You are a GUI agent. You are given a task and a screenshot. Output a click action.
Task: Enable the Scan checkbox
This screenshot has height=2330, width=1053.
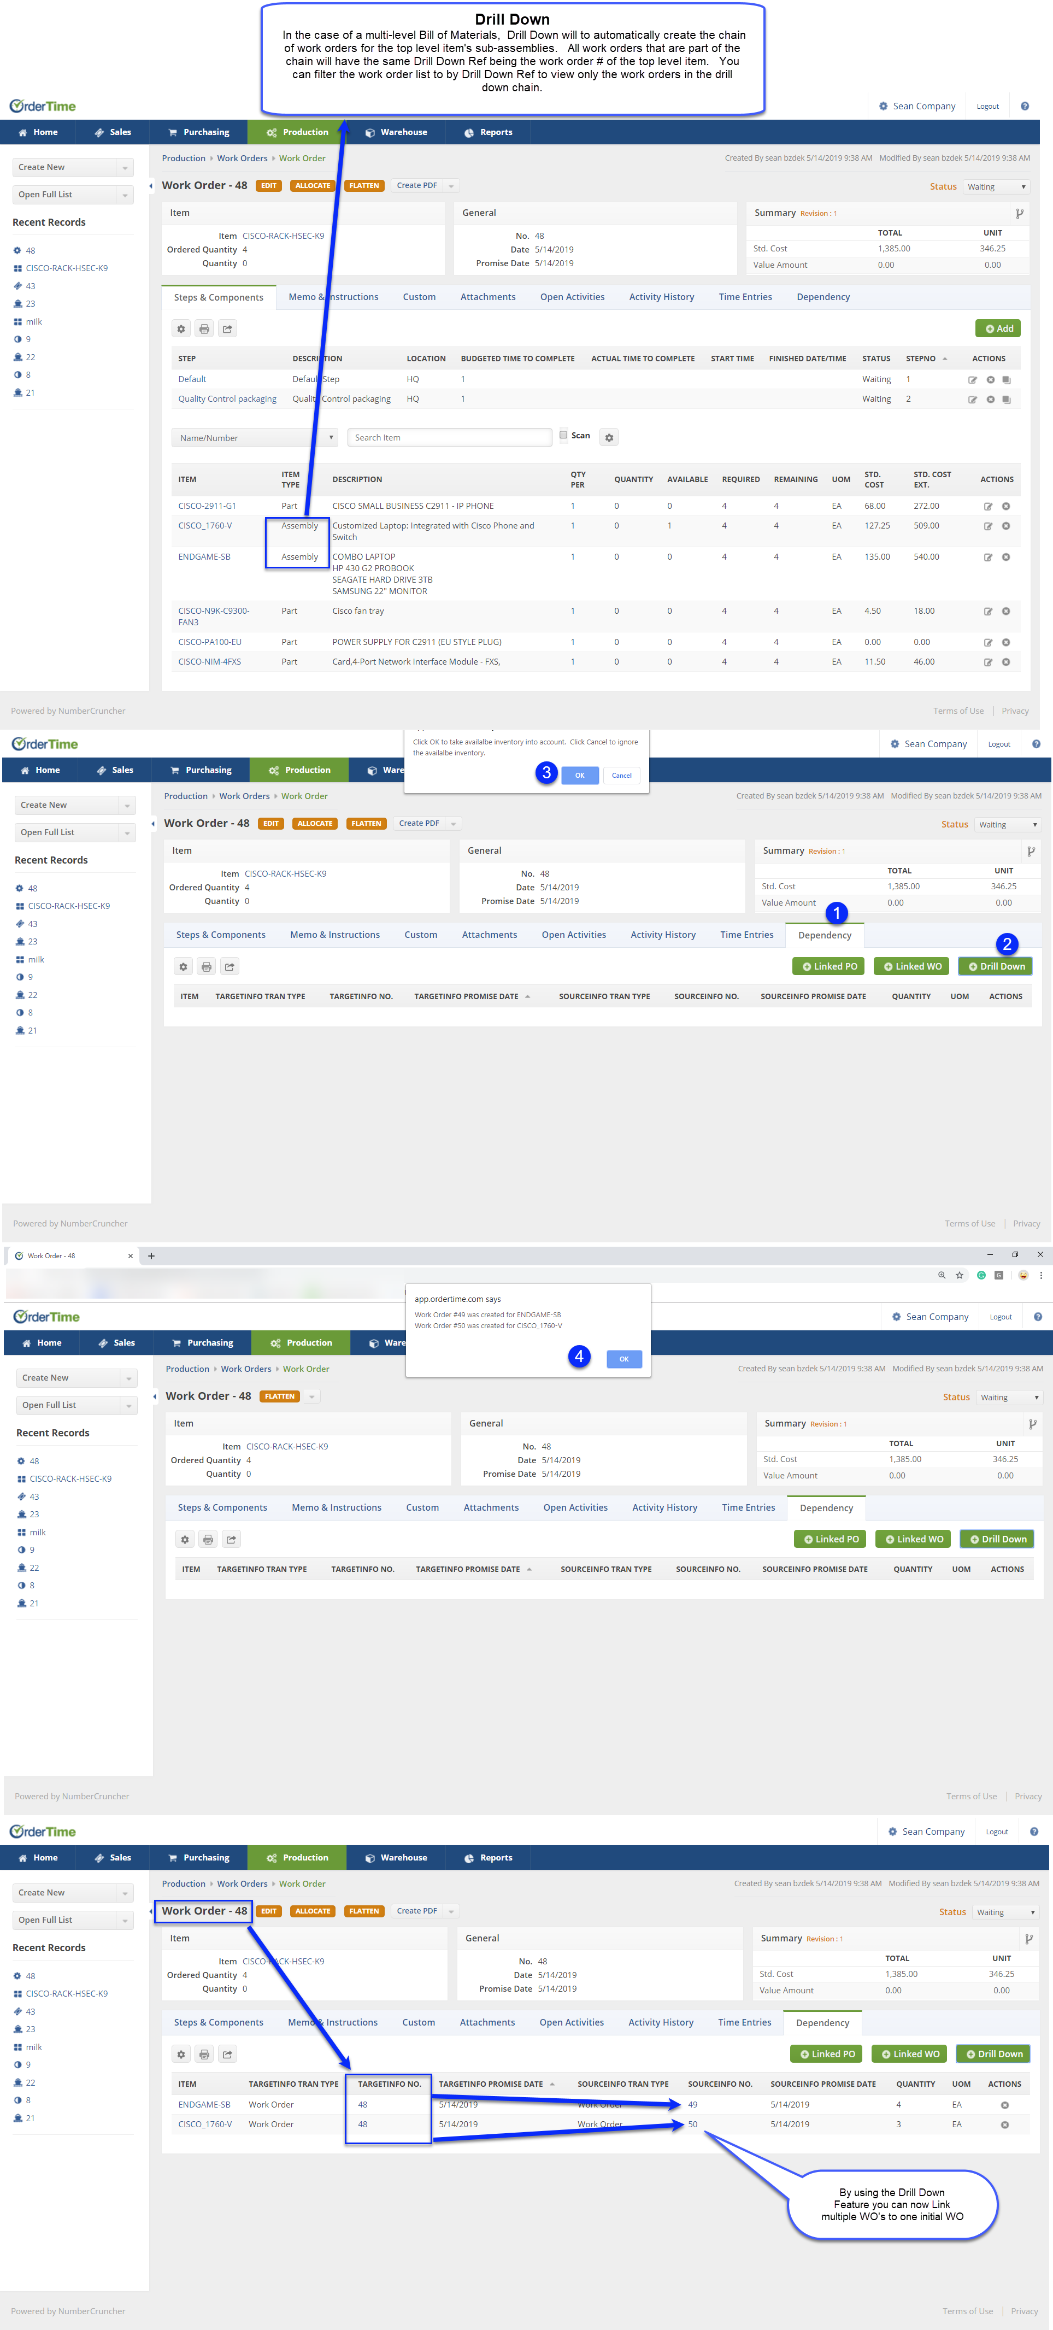click(x=563, y=435)
